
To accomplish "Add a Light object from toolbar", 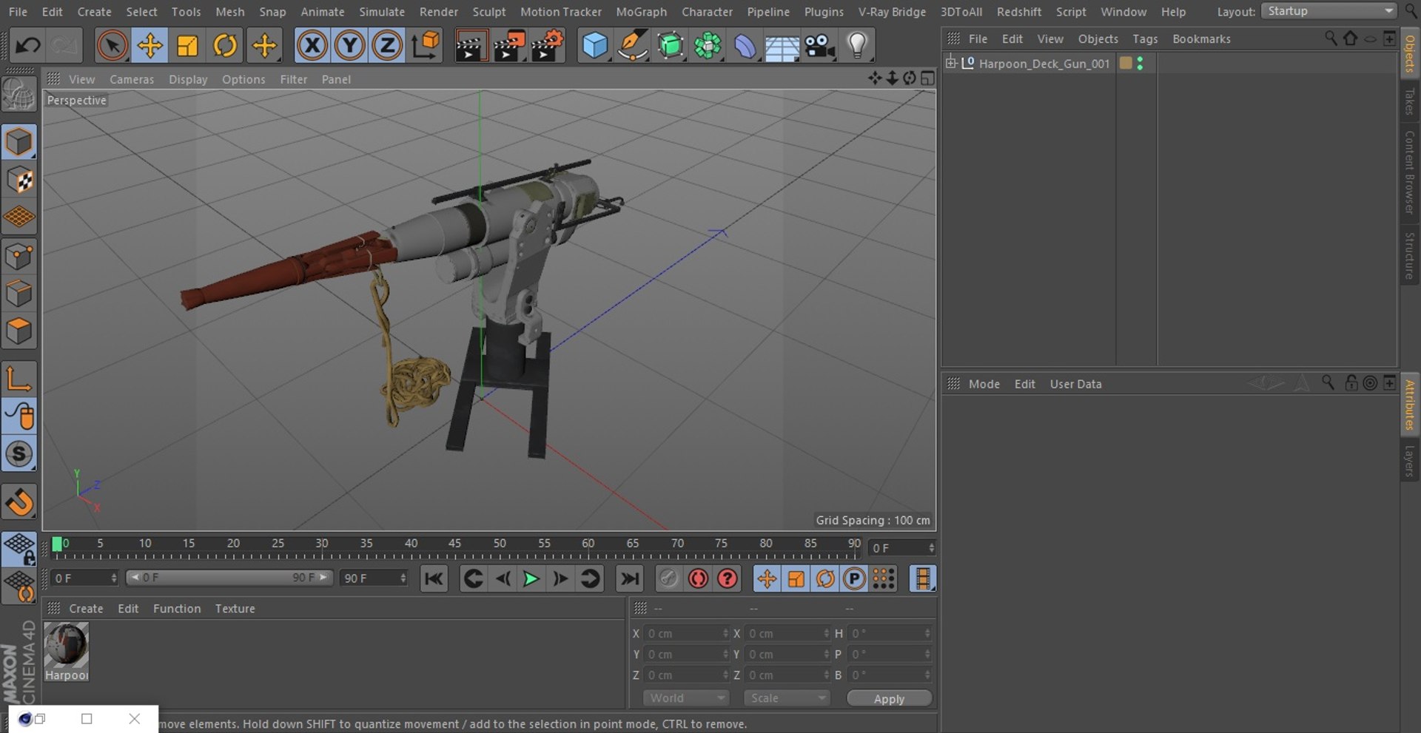I will pyautogui.click(x=857, y=46).
